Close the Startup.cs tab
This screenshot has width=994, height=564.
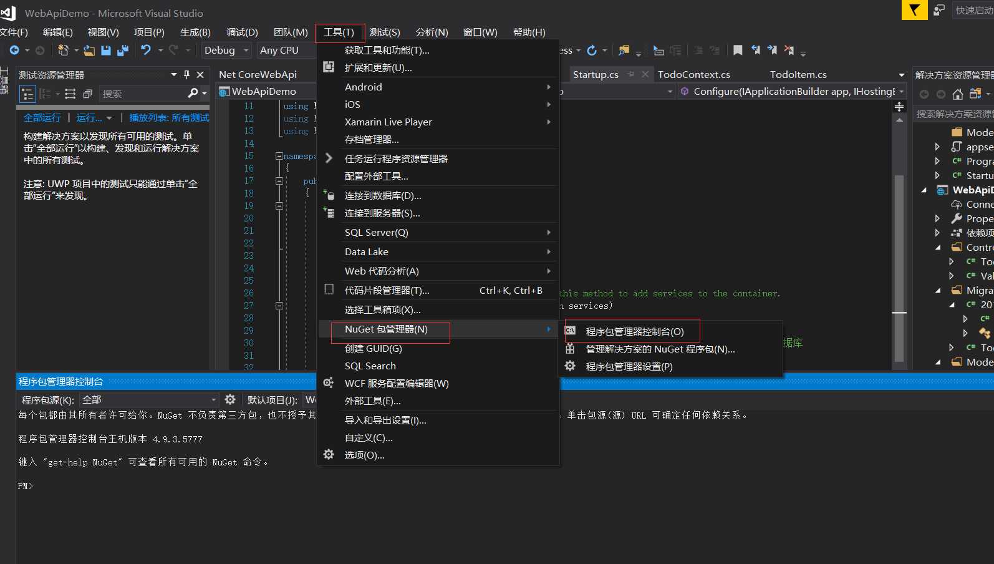tap(645, 74)
